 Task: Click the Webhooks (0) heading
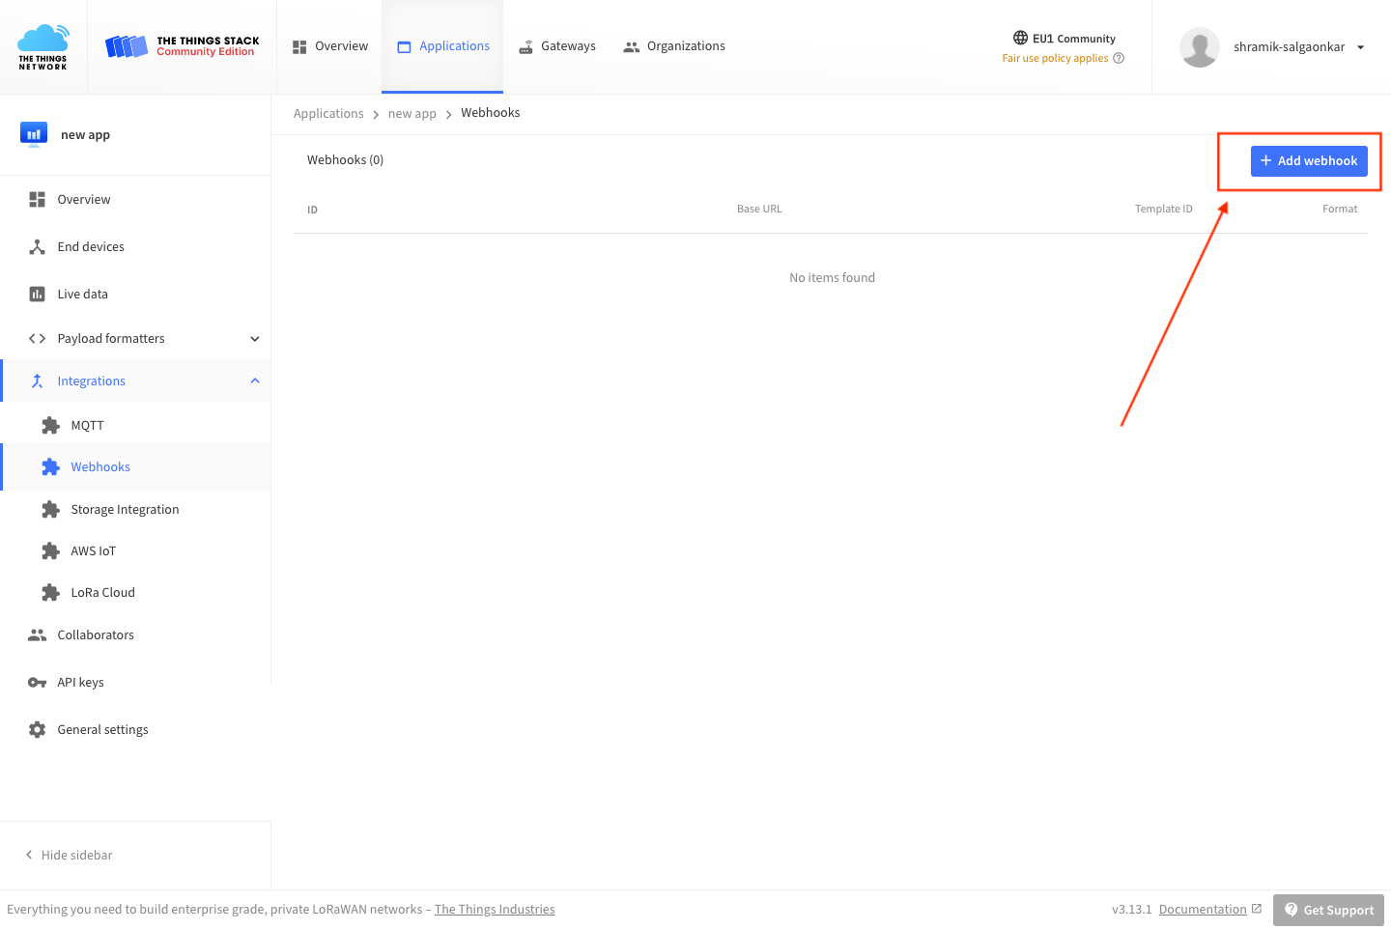[345, 160]
